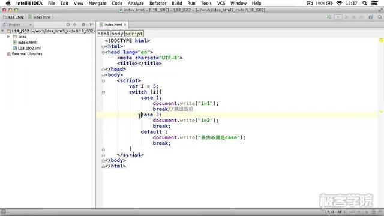Expand the .idea folder
The image size is (384, 216).
[8, 37]
